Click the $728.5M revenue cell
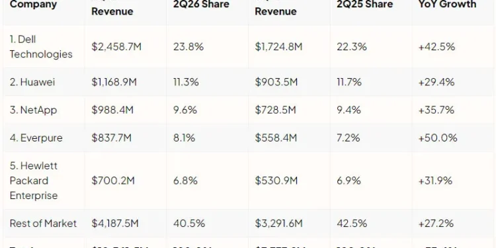 (x=275, y=110)
